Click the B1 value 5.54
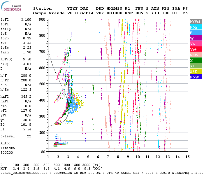 click(27, 129)
